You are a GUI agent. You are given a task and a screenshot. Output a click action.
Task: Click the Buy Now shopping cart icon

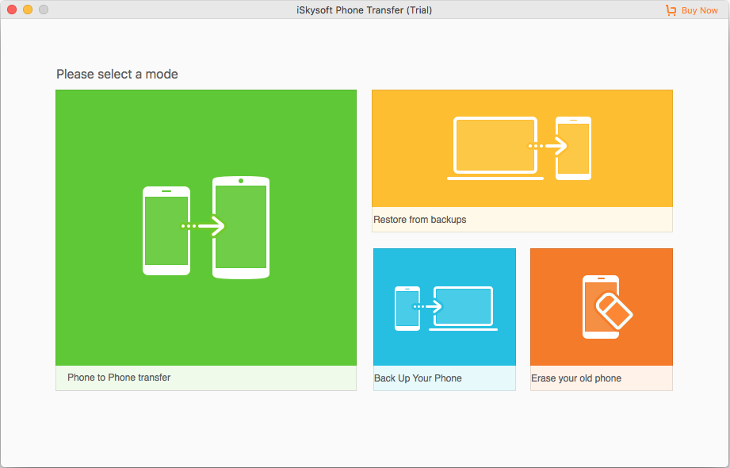coord(671,10)
